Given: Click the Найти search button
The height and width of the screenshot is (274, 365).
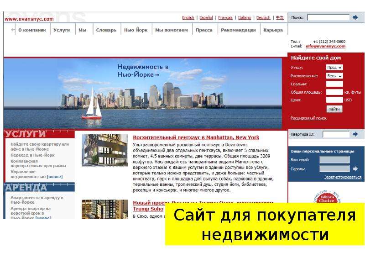Looking at the screenshot, I should click(x=334, y=109).
